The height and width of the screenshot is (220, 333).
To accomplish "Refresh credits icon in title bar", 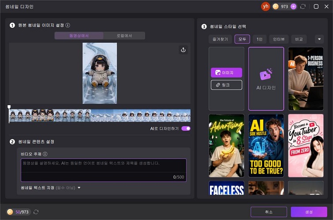I will tap(303, 7).
